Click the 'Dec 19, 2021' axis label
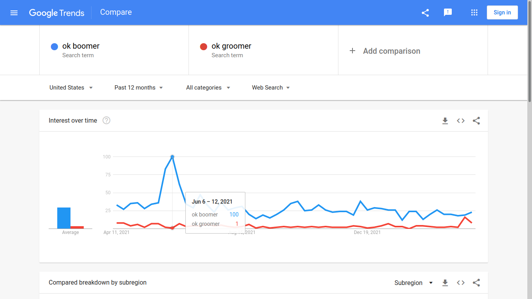This screenshot has height=299, width=532. click(x=367, y=232)
